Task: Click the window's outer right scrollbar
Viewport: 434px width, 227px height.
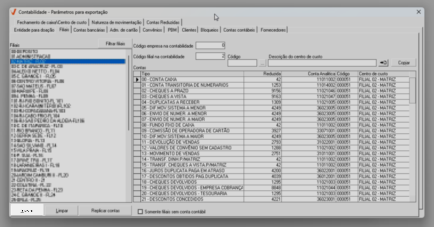Action: tap(421, 119)
